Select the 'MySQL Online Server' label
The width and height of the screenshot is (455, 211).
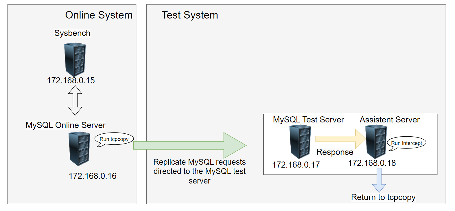[x=66, y=125]
